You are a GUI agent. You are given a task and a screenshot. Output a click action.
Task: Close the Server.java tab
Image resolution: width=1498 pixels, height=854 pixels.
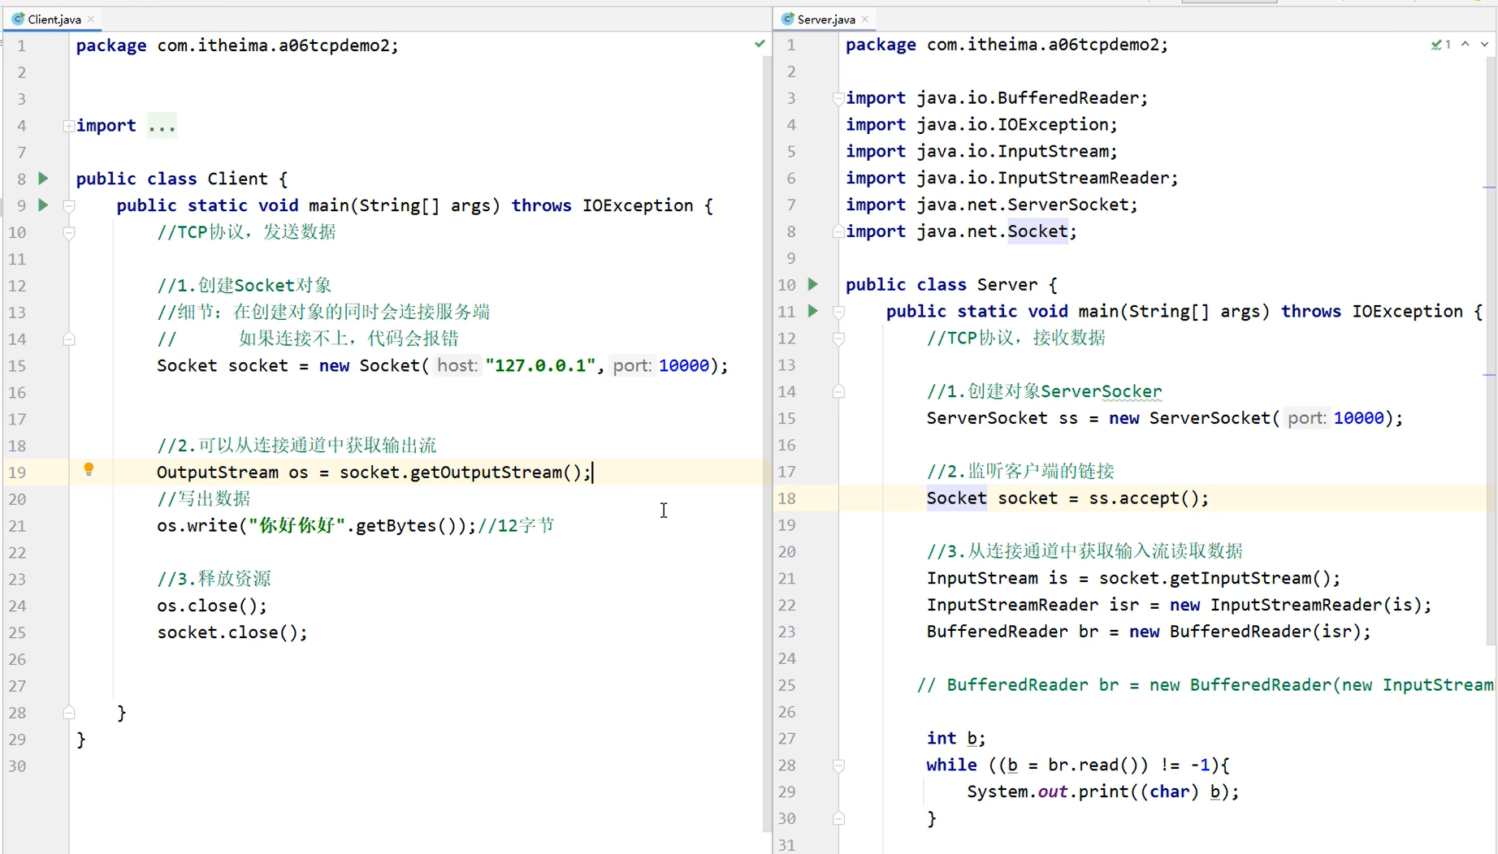[865, 19]
